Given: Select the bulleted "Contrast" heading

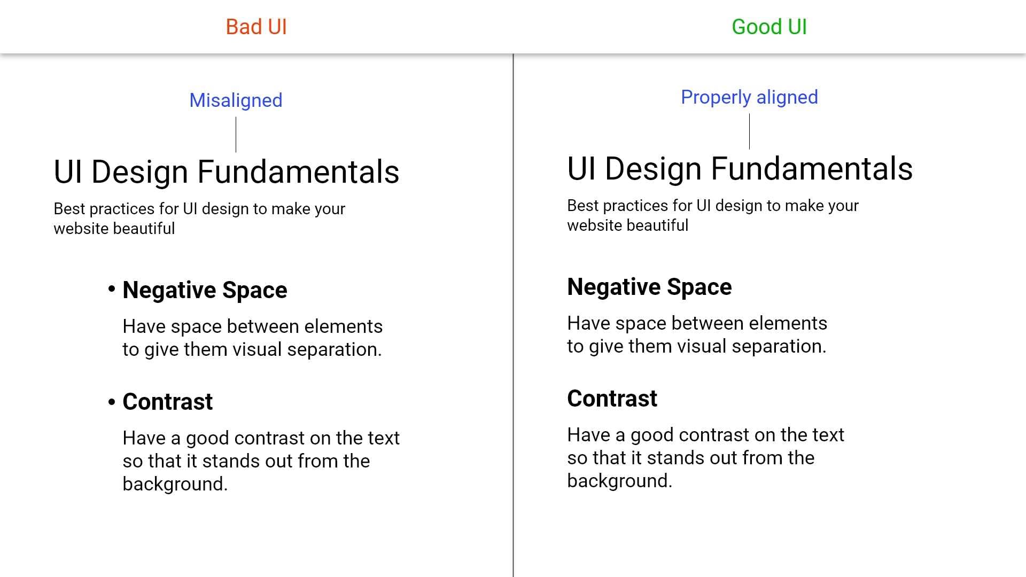Looking at the screenshot, I should (x=167, y=402).
